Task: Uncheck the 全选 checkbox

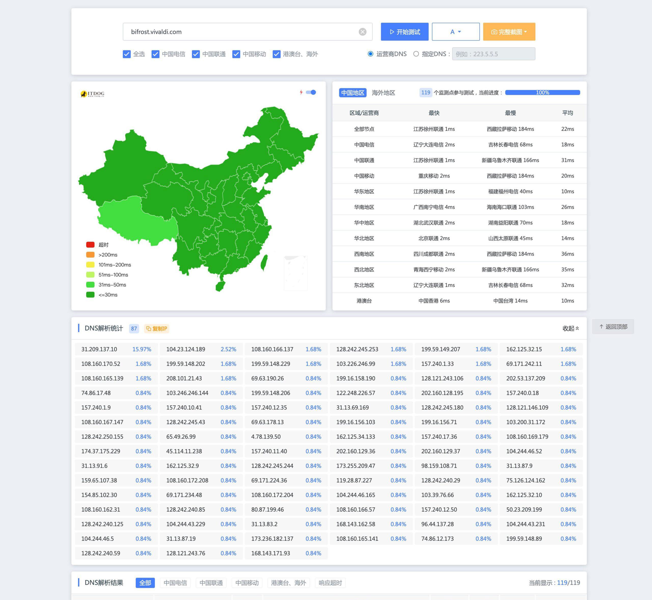Action: pos(127,54)
